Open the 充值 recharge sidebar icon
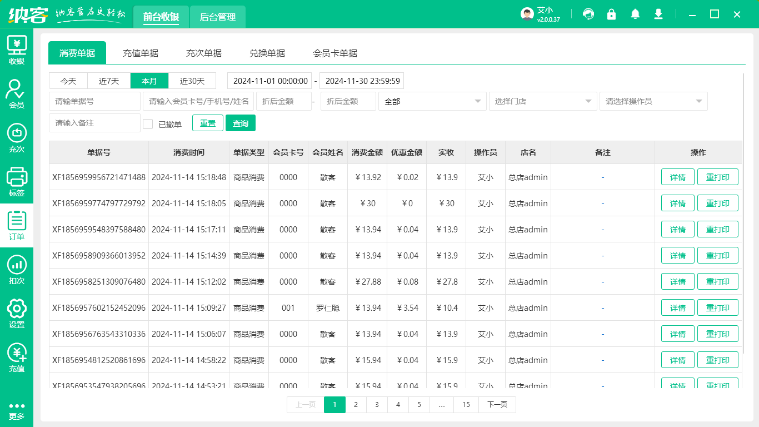This screenshot has height=427, width=759. [x=17, y=358]
